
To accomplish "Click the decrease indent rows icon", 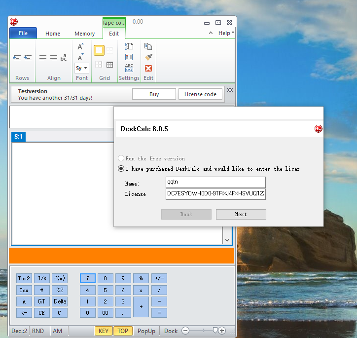I will point(17,58).
